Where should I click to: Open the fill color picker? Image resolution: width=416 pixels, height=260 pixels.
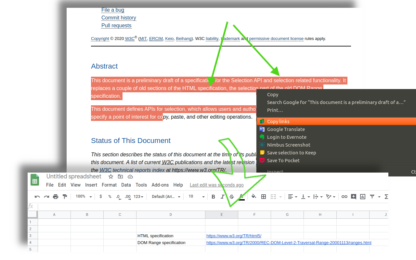[x=254, y=197]
